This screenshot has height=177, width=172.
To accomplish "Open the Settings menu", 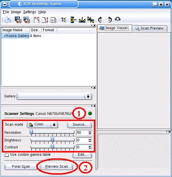I will (x=29, y=12).
